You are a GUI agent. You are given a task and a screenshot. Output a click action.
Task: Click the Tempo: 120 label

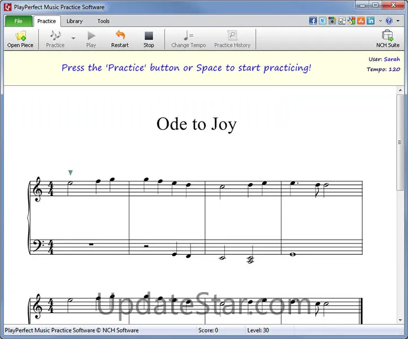[383, 69]
